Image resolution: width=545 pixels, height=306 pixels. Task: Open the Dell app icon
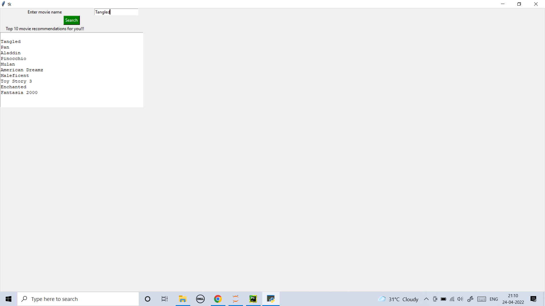tap(200, 299)
